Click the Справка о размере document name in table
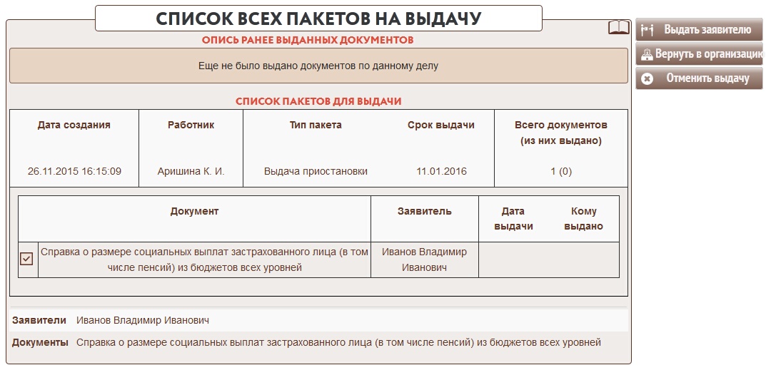Screen dimensions: 776x370 click(204, 259)
